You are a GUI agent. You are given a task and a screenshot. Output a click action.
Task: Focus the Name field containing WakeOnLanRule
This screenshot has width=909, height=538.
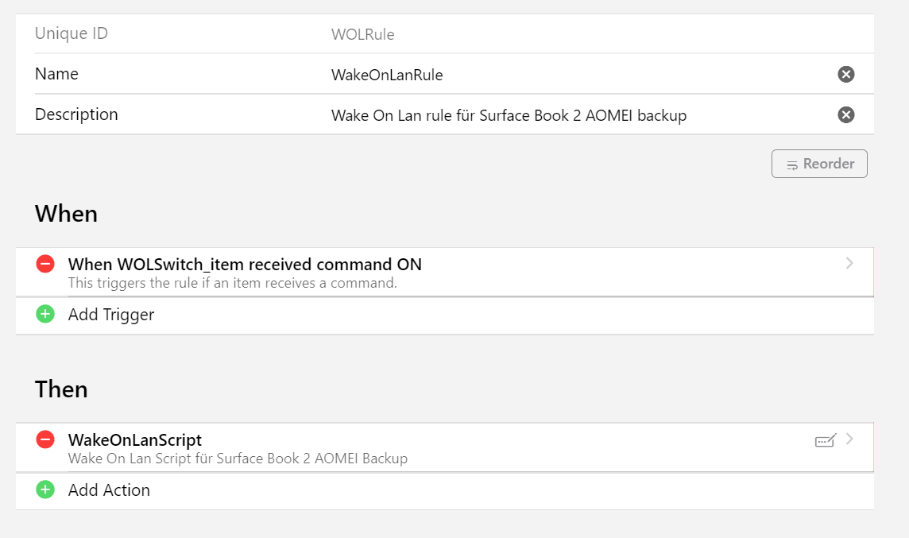(387, 75)
